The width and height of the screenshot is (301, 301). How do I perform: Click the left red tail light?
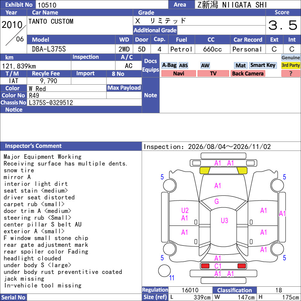tap(205, 266)
